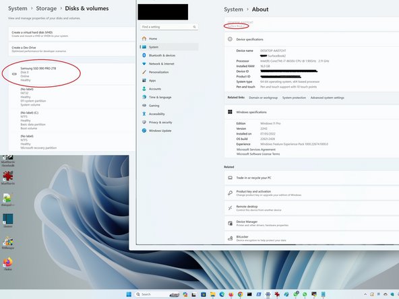
Task: Go to Gaming settings
Action: [x=169, y=106]
